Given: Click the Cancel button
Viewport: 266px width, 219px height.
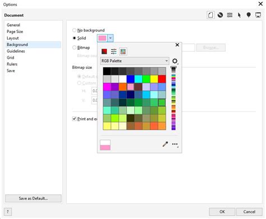Looking at the screenshot, I should click(x=249, y=212).
